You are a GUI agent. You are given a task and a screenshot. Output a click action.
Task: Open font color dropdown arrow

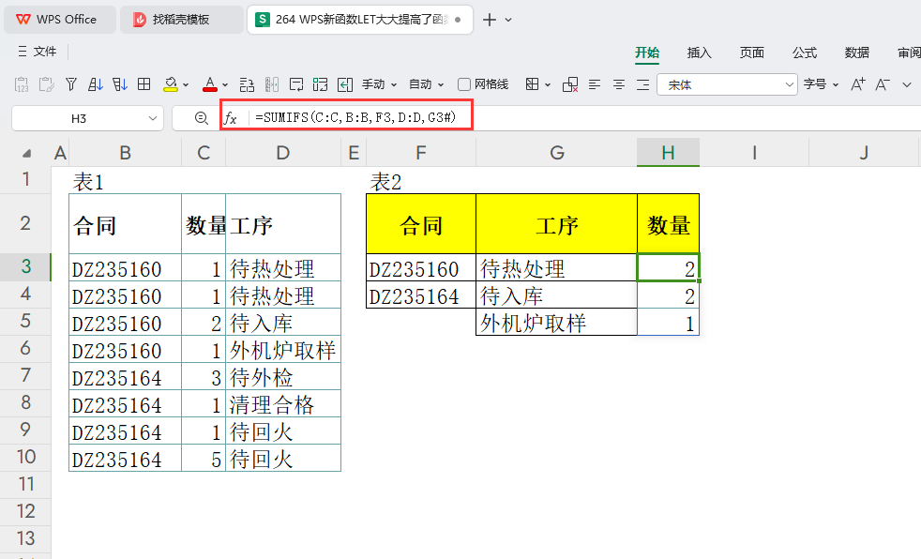[225, 85]
